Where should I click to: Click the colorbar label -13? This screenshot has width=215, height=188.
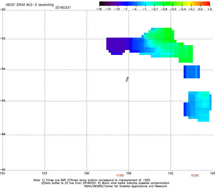[x=108, y=9]
